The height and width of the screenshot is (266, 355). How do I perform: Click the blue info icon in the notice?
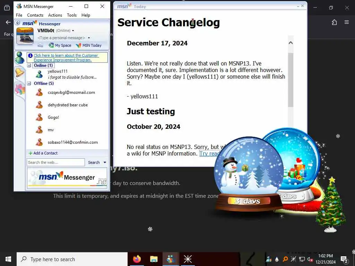click(x=31, y=55)
